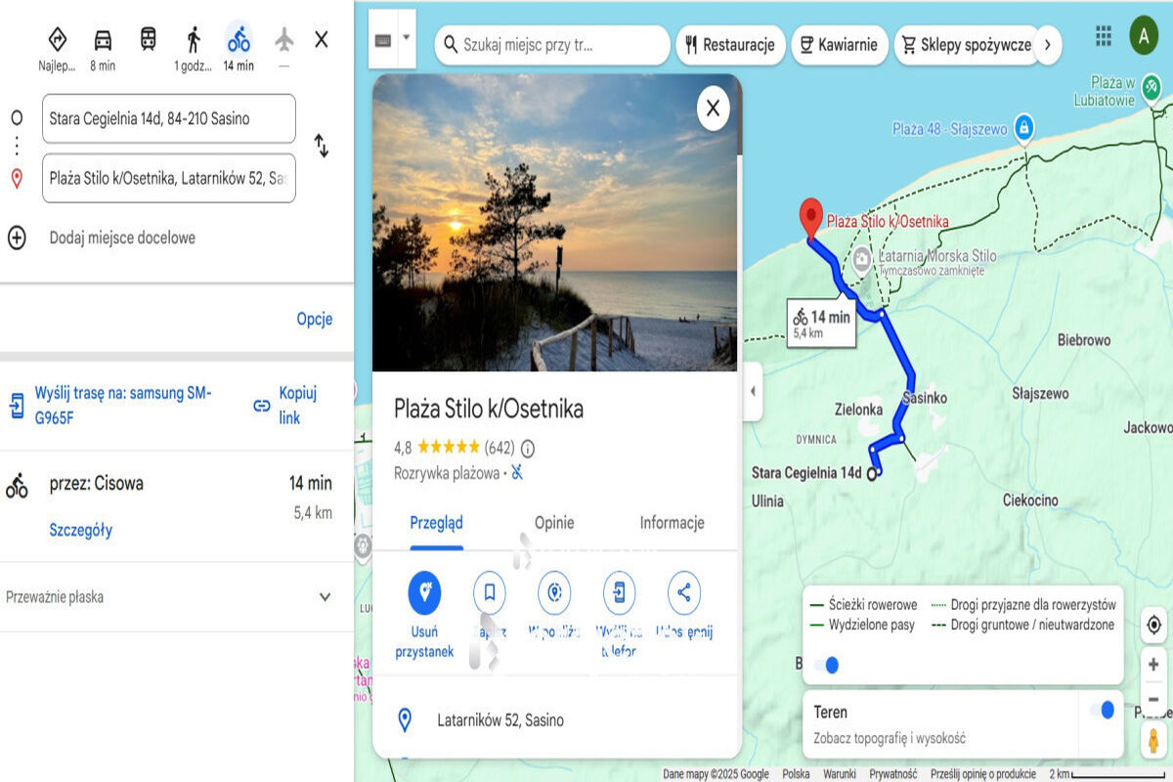Zoom in on the map

pyautogui.click(x=1153, y=665)
